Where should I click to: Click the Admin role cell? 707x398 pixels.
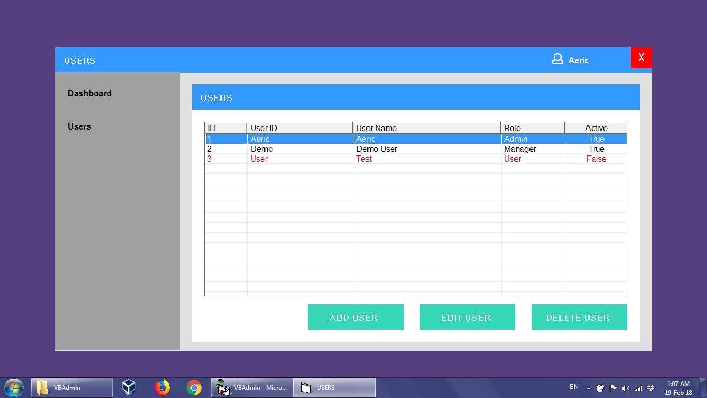(533, 139)
